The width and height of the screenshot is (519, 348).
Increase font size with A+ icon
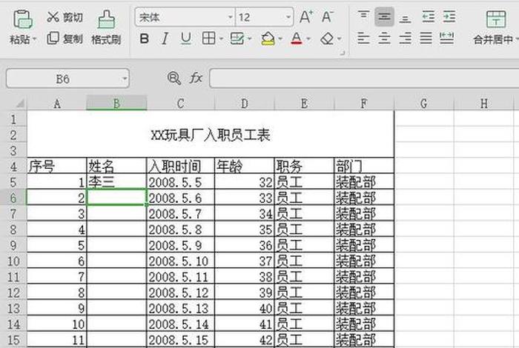click(x=306, y=17)
